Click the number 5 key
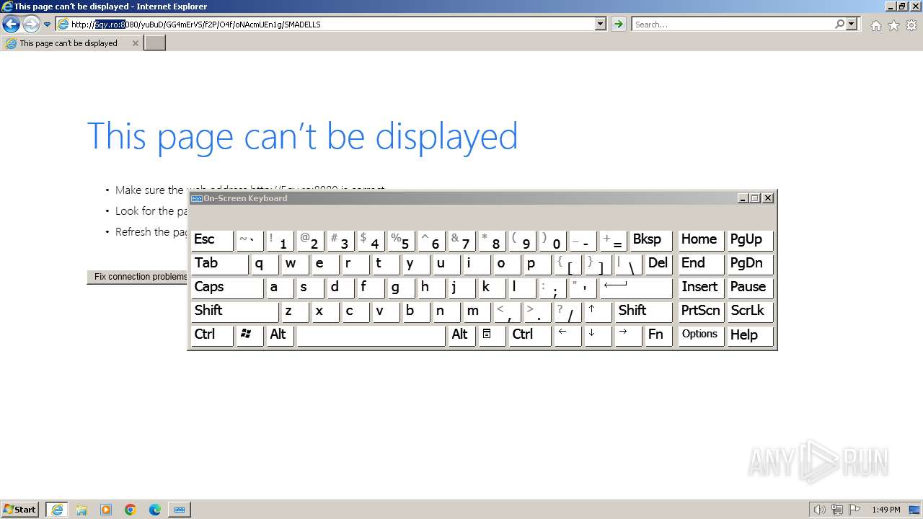This screenshot has width=923, height=519. point(401,240)
